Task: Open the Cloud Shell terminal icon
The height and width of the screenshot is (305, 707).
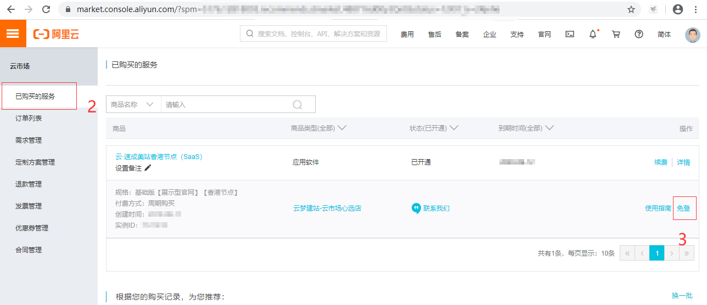Action: click(x=570, y=34)
